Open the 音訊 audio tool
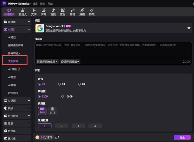 tap(53, 12)
